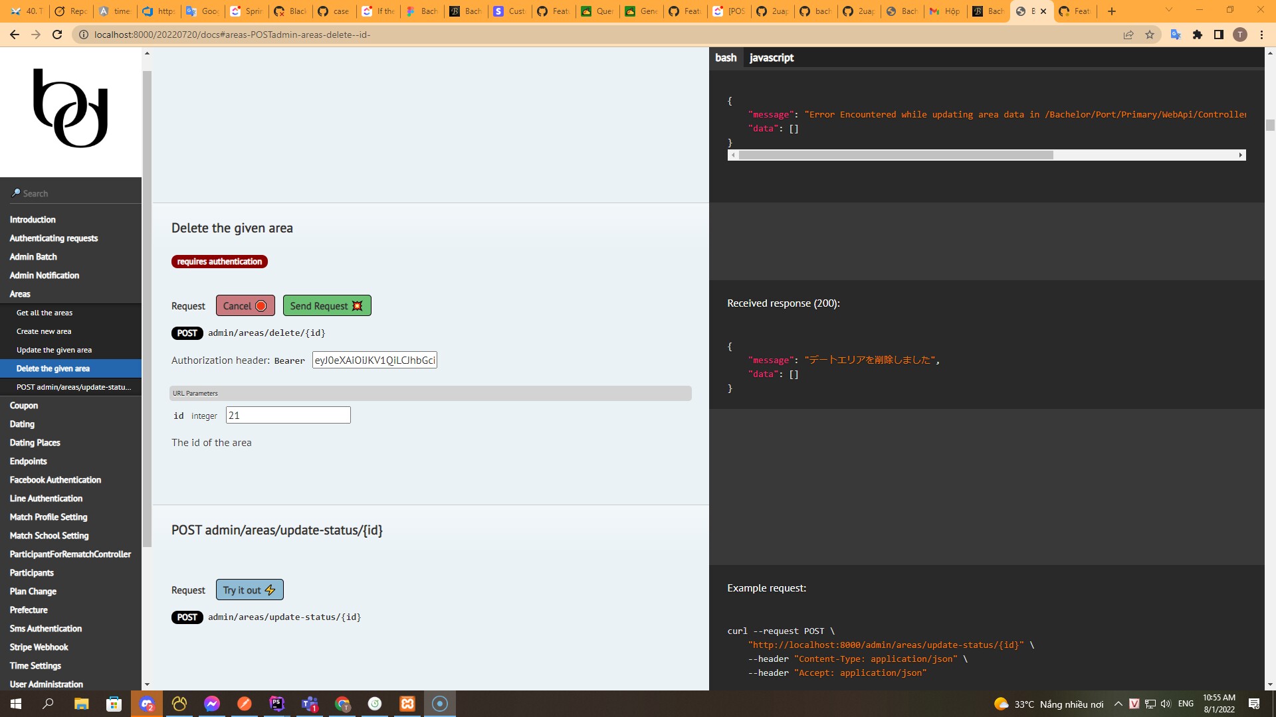Select the bash example tab
Viewport: 1276px width, 717px height.
click(x=726, y=58)
